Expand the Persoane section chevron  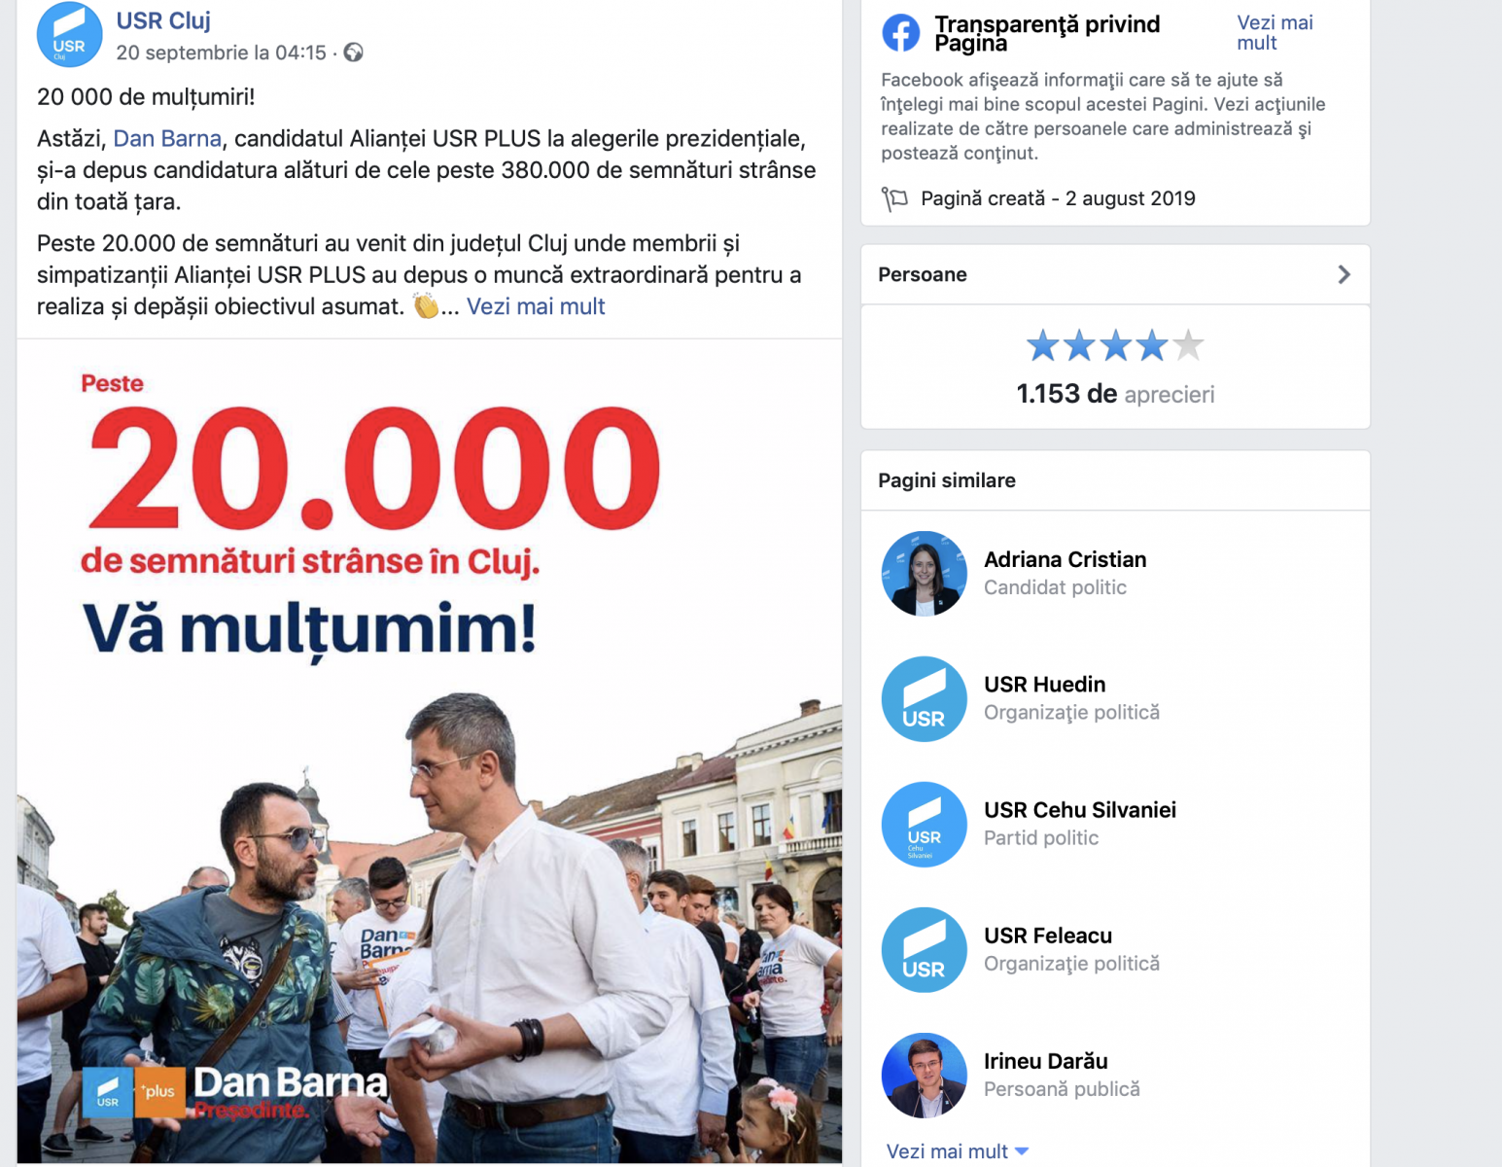pos(1344,275)
